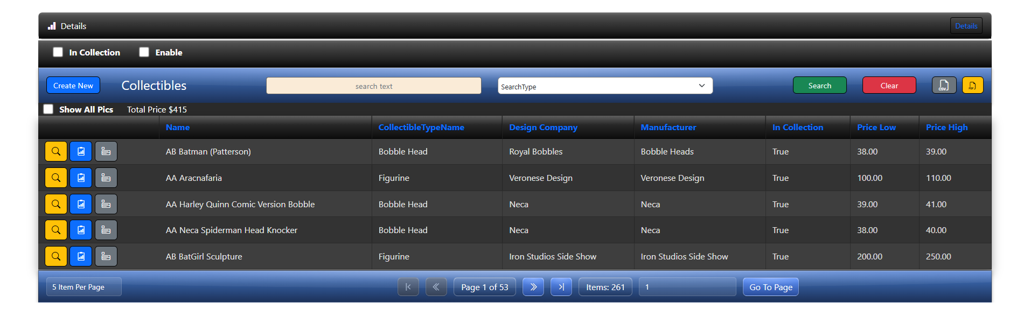Toggle the Enable checkbox

pyautogui.click(x=144, y=52)
